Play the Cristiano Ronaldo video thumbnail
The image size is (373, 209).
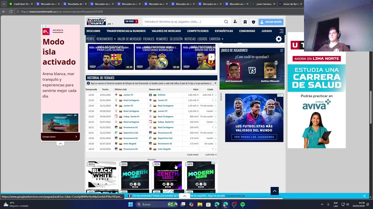tap(158, 57)
